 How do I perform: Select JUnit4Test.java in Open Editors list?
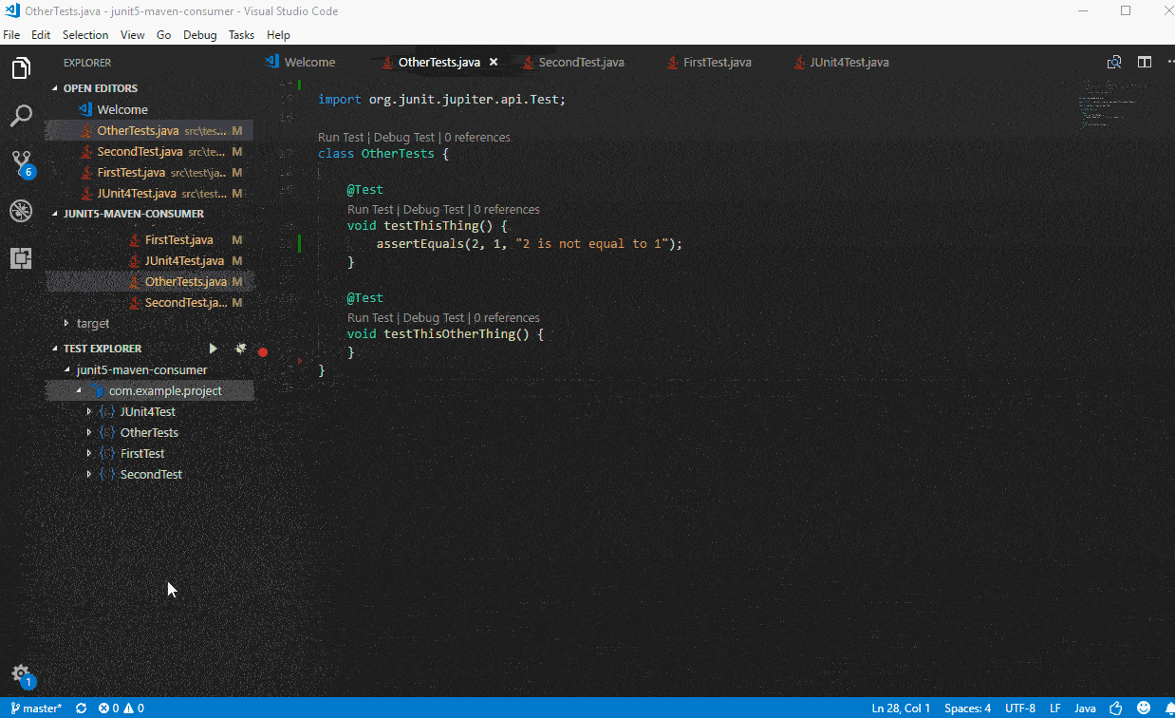click(x=150, y=194)
